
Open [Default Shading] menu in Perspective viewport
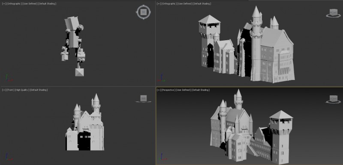[201, 90]
